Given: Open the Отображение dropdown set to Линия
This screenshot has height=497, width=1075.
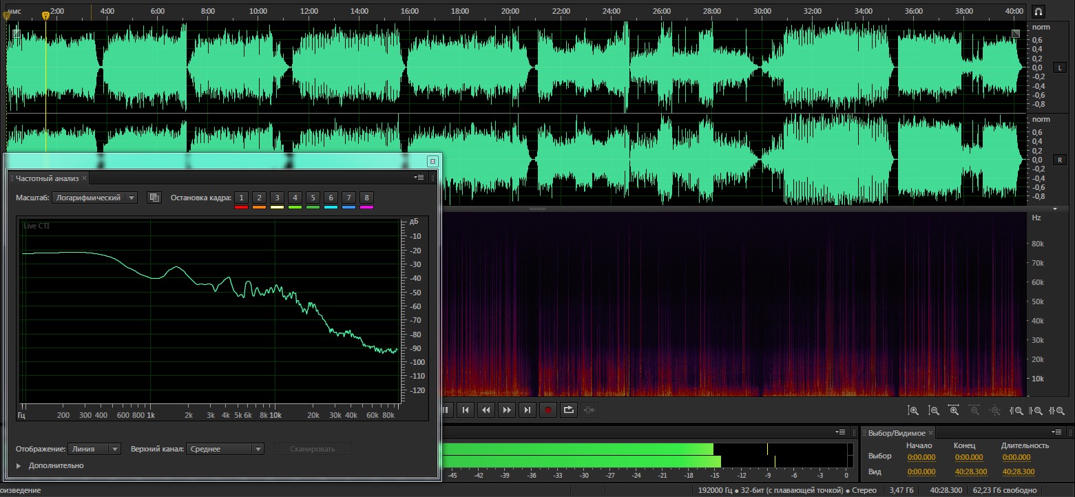Looking at the screenshot, I should [94, 449].
